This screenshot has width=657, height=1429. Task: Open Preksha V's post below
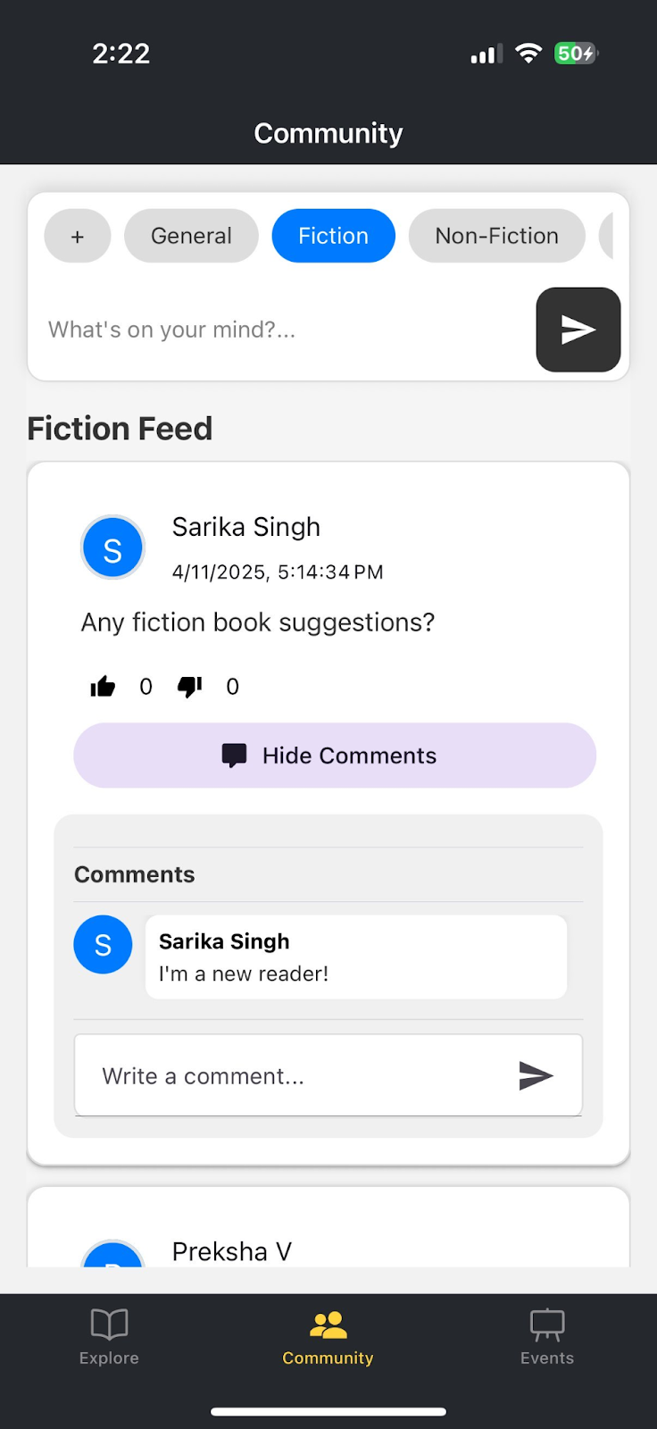(232, 1250)
